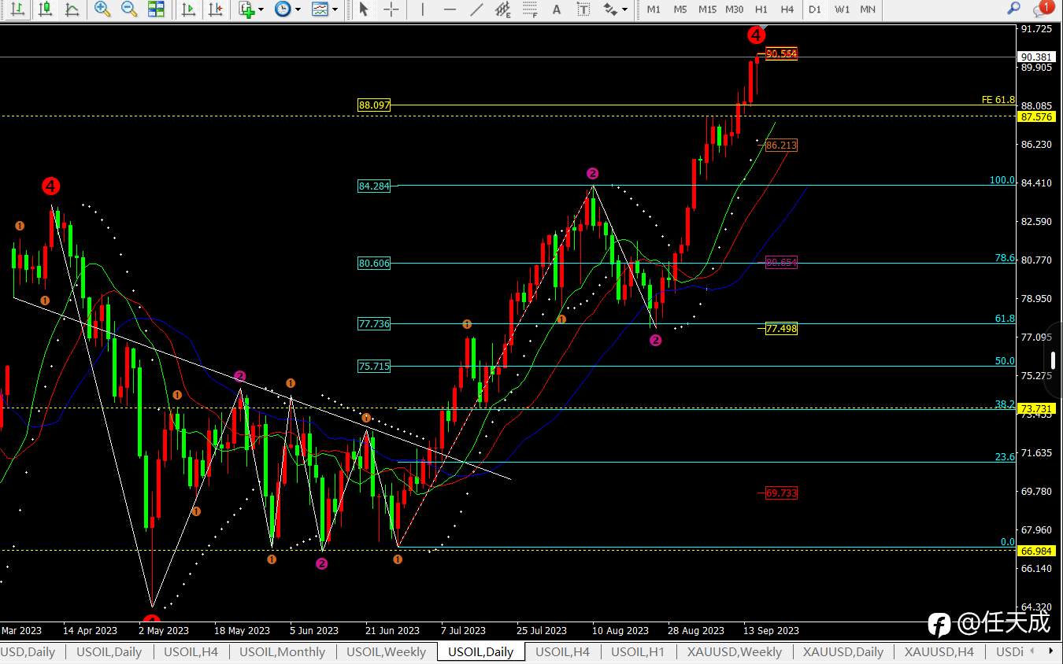This screenshot has width=1063, height=664.
Task: Open the USOIL,Weekly chart tab
Action: [386, 651]
